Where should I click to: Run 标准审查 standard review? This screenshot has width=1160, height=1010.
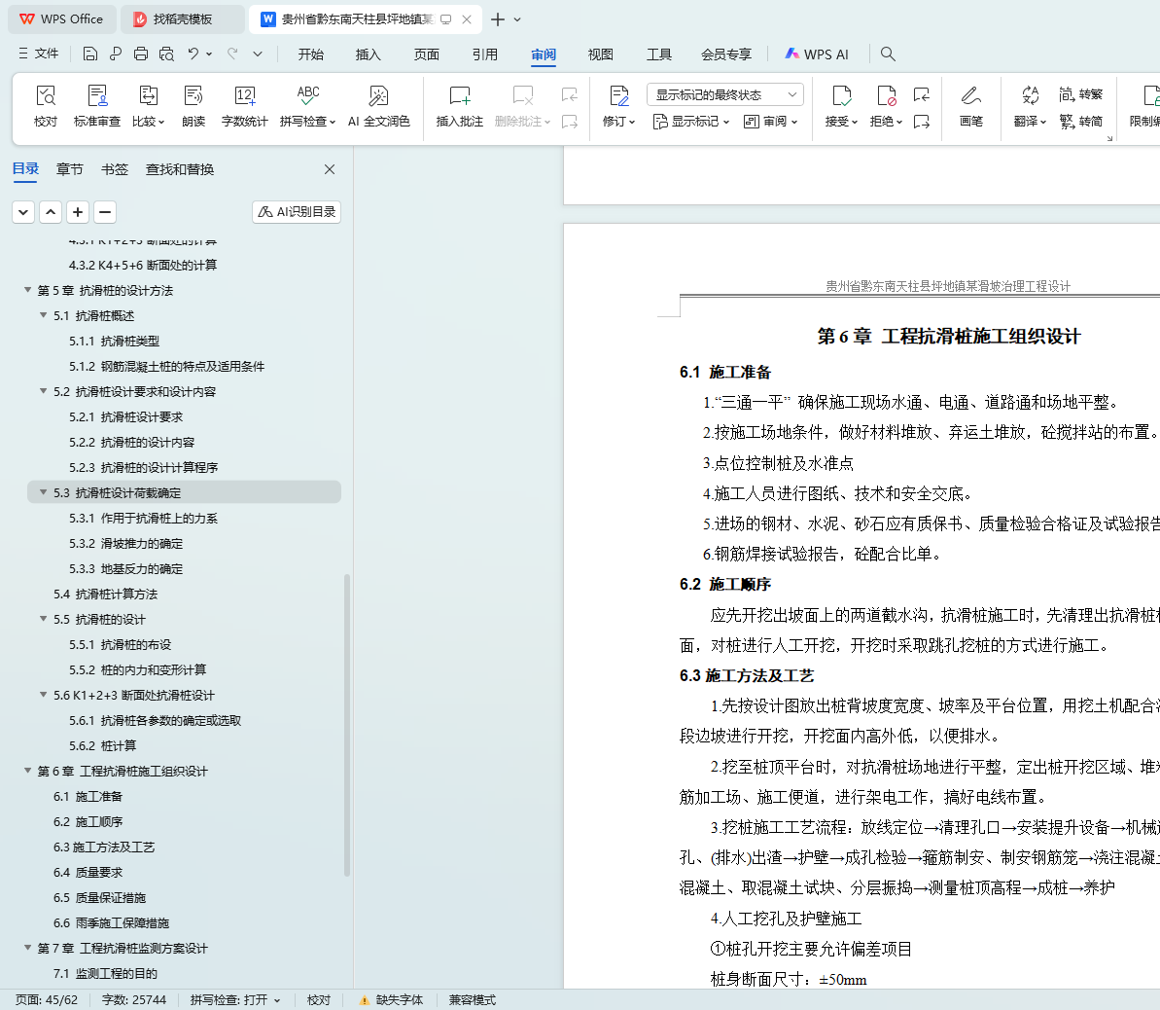(x=97, y=106)
